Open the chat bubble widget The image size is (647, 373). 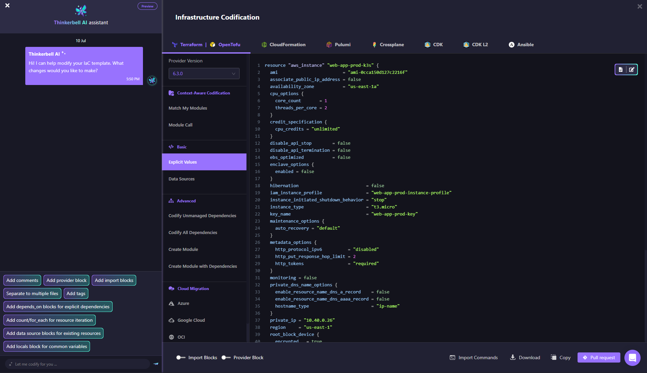[x=633, y=358]
